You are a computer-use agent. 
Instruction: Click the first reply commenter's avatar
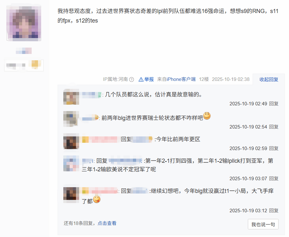point(71,97)
